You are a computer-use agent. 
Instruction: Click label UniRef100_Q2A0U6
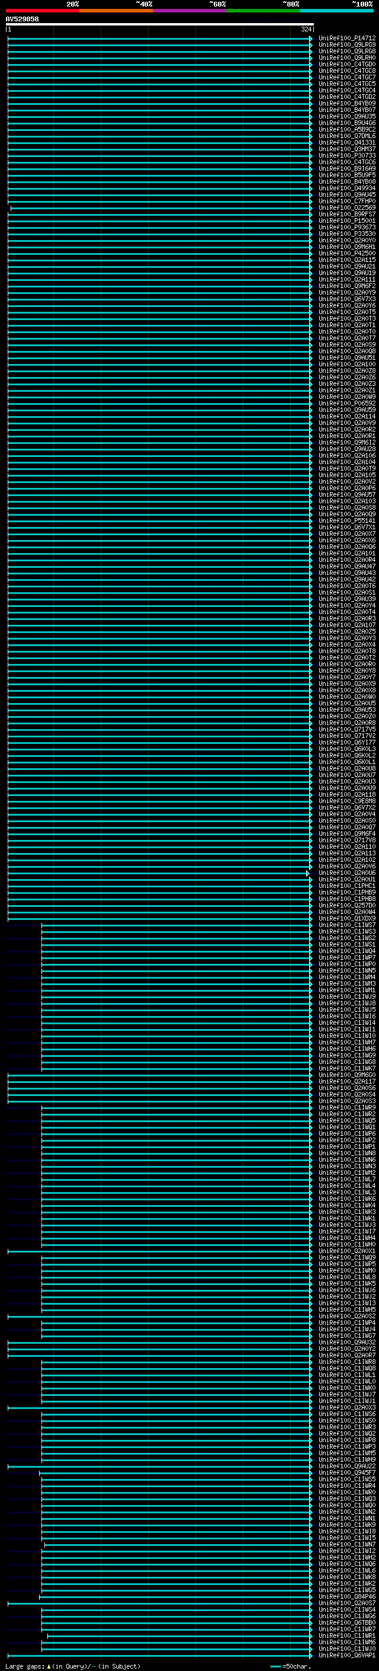[347, 873]
